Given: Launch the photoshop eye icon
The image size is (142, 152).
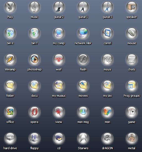Looking at the screenshot, I should pos(35,59).
